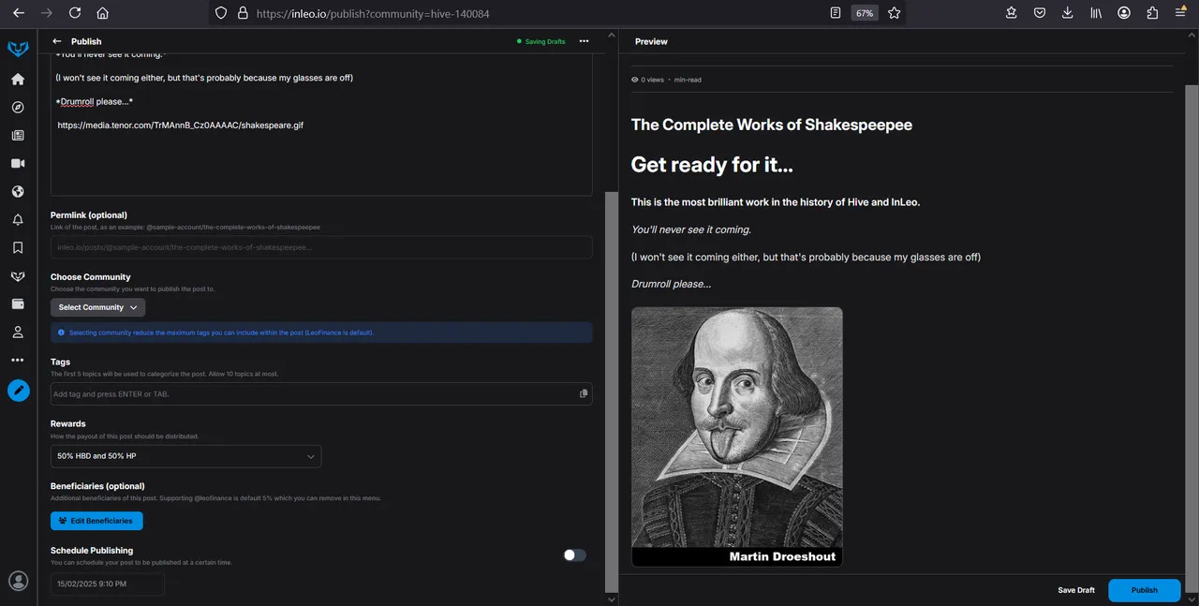Click Preview panel heading
The height and width of the screenshot is (606, 1199).
(651, 41)
